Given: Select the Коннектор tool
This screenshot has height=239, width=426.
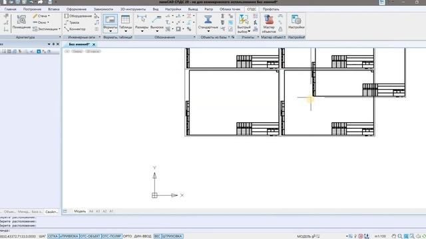Looking at the screenshot, I should 75,29.
